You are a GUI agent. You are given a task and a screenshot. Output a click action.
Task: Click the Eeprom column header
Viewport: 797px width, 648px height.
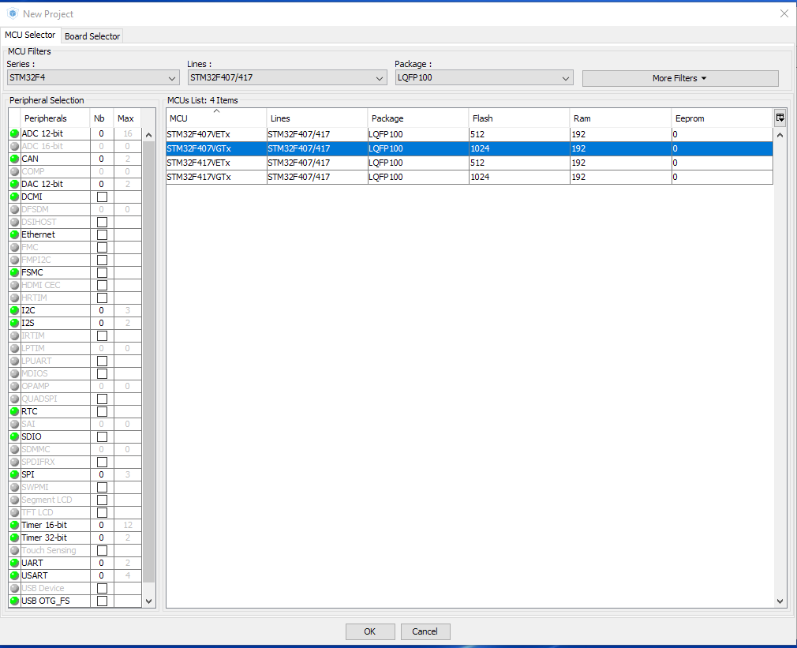click(x=722, y=118)
